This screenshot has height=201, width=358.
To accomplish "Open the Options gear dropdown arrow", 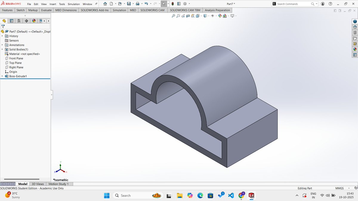I will [189, 4].
